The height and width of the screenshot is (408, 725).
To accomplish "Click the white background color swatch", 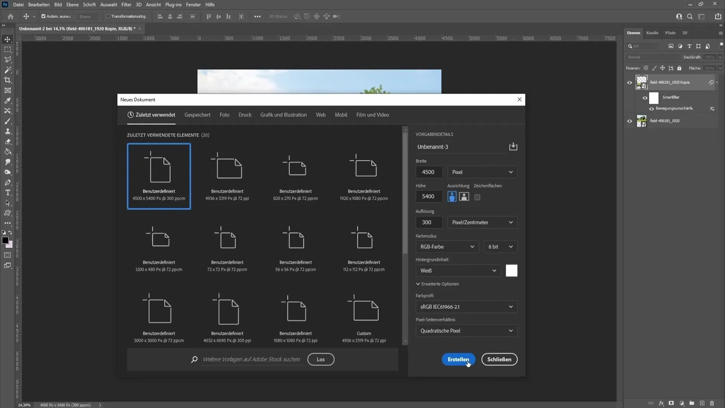I will [x=512, y=270].
